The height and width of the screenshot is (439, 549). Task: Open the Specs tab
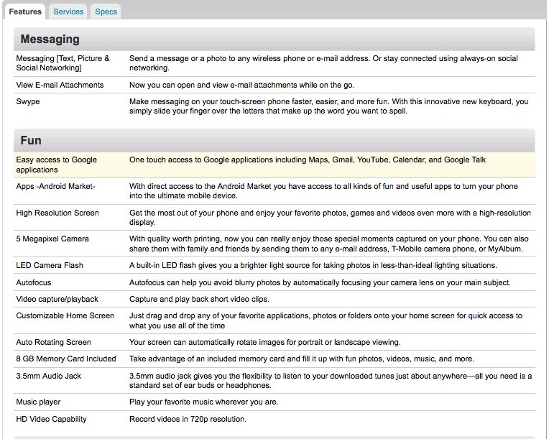106,11
